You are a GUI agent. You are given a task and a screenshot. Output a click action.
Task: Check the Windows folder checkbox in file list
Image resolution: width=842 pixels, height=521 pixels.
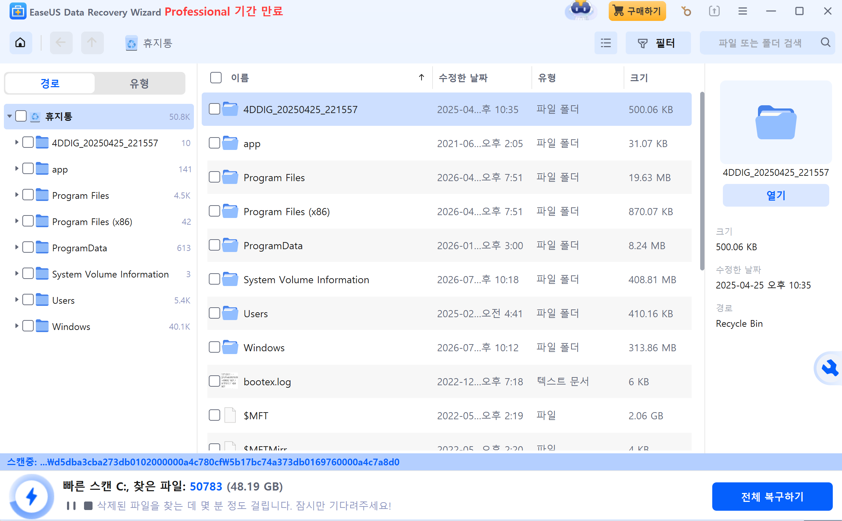tap(214, 347)
